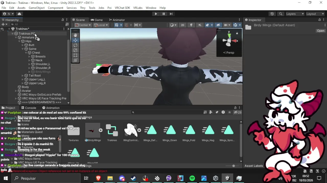Open the draw mode shading dropdown

point(173,25)
